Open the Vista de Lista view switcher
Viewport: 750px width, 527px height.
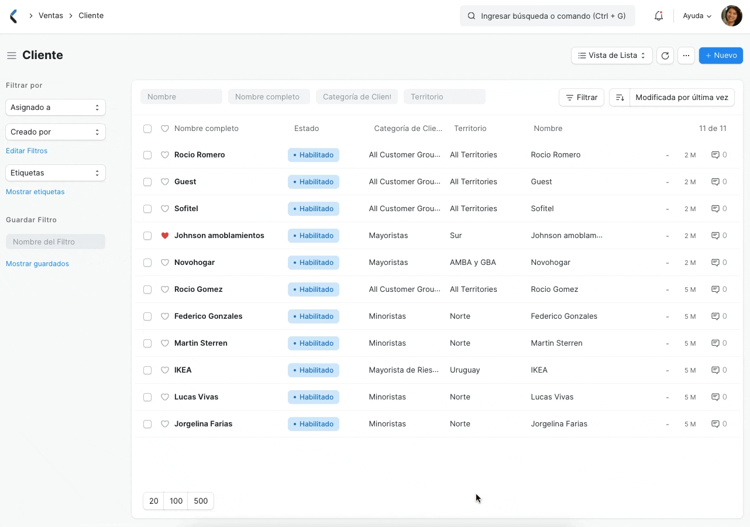(x=611, y=56)
